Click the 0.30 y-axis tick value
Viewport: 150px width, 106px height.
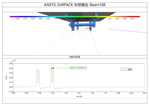point(11,73)
